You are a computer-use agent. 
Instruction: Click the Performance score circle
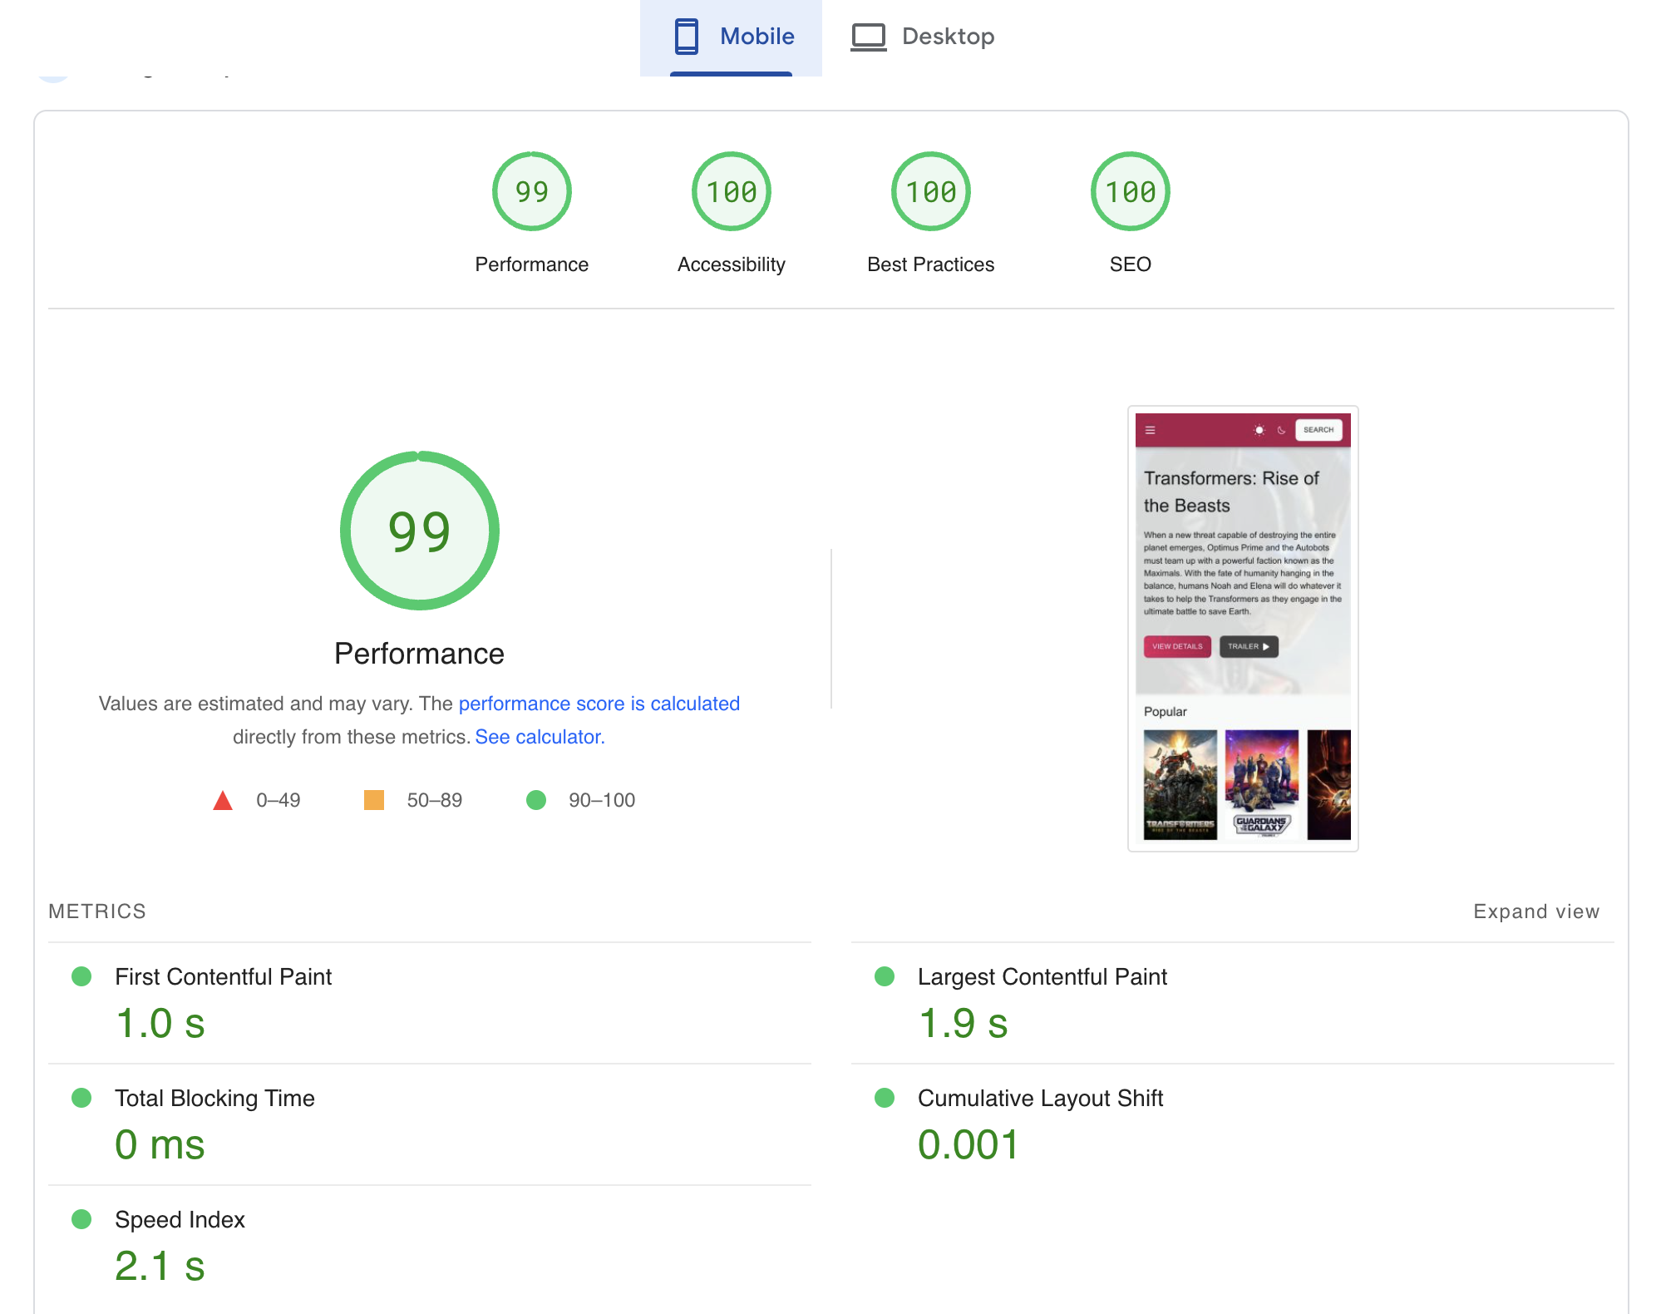531,190
